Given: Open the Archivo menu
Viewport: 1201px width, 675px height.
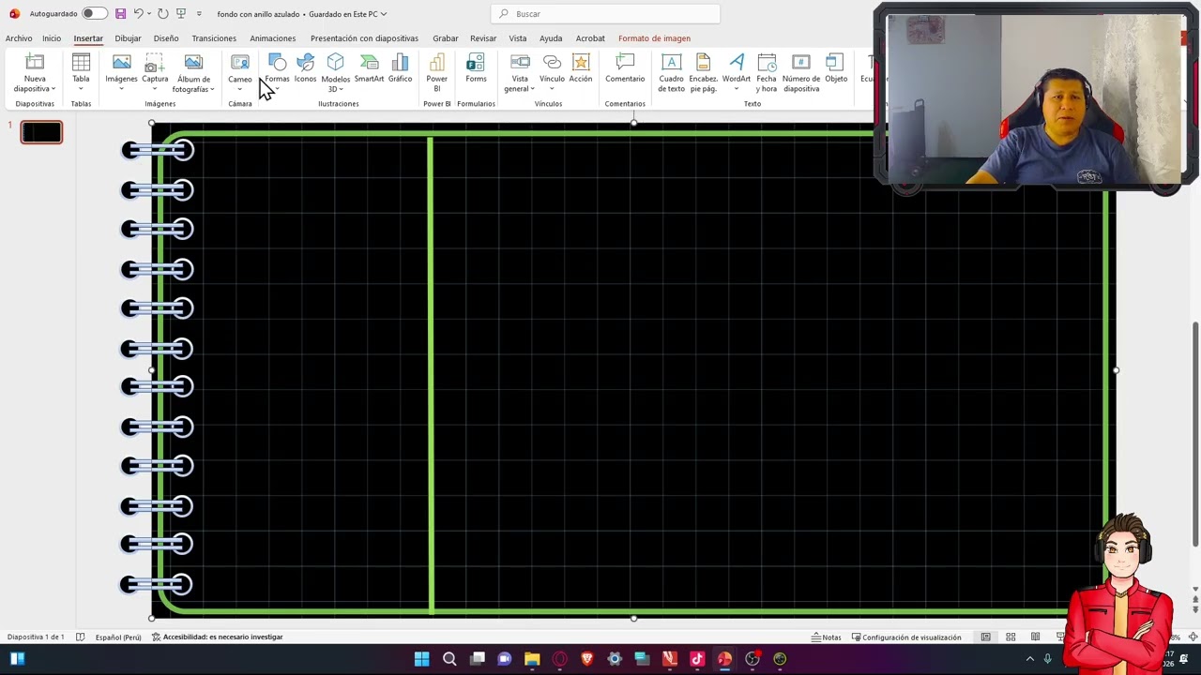Looking at the screenshot, I should (19, 38).
